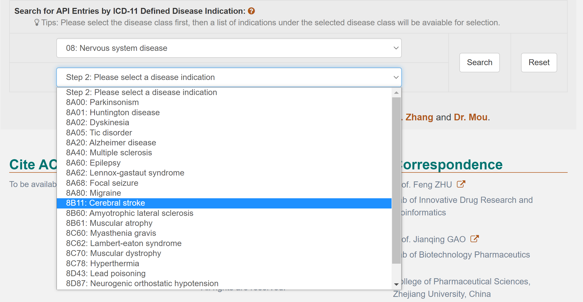Select 8B11: Cerebral stroke option
Image resolution: width=583 pixels, height=302 pixels.
[x=105, y=203]
